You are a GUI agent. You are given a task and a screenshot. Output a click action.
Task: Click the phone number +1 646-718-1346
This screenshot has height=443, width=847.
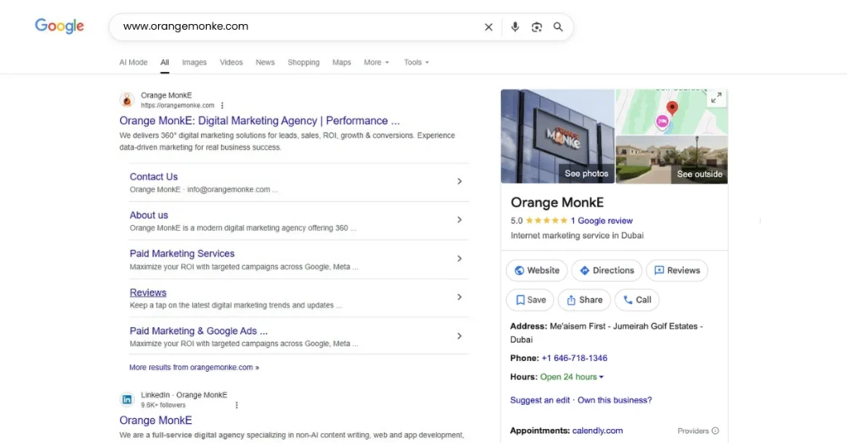click(x=574, y=359)
